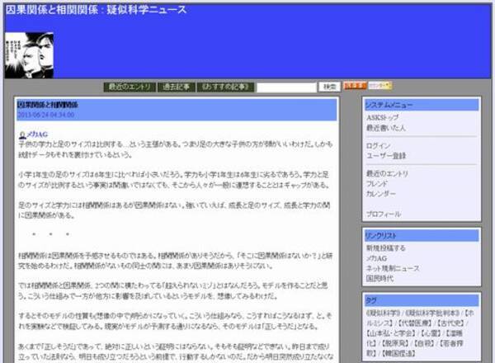Open the ユーザー登録 link
This screenshot has width=495, height=363.
click(385, 155)
